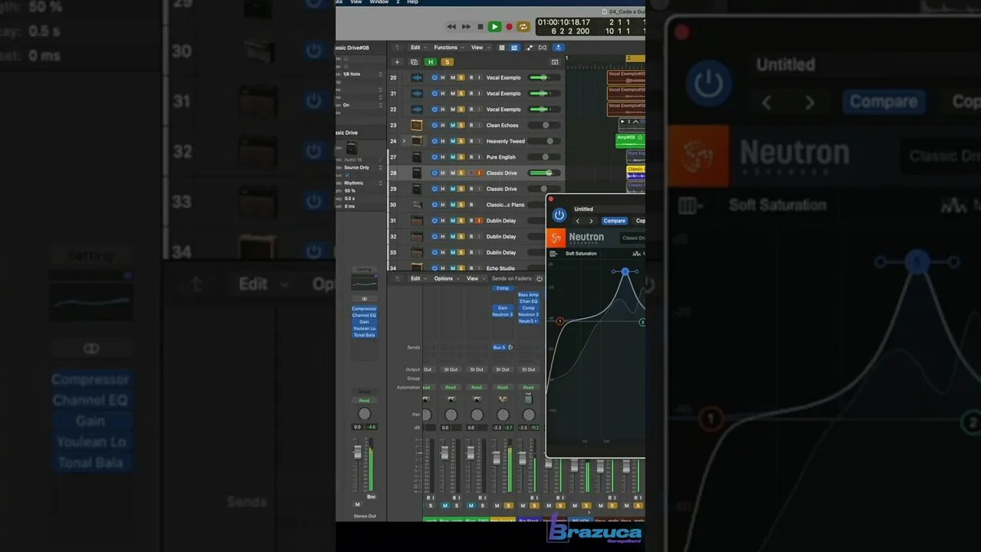
Task: Stop the transport
Action: click(x=481, y=26)
